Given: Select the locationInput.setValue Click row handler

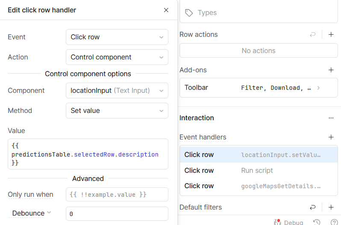Looking at the screenshot, I should click(x=259, y=155).
